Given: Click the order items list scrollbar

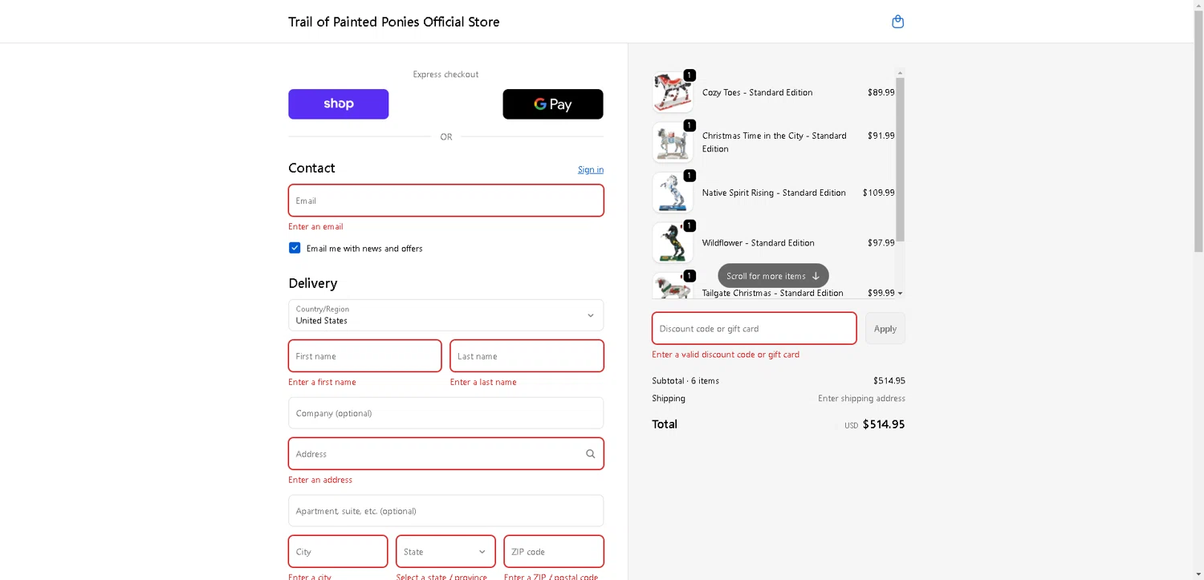Looking at the screenshot, I should 901,160.
